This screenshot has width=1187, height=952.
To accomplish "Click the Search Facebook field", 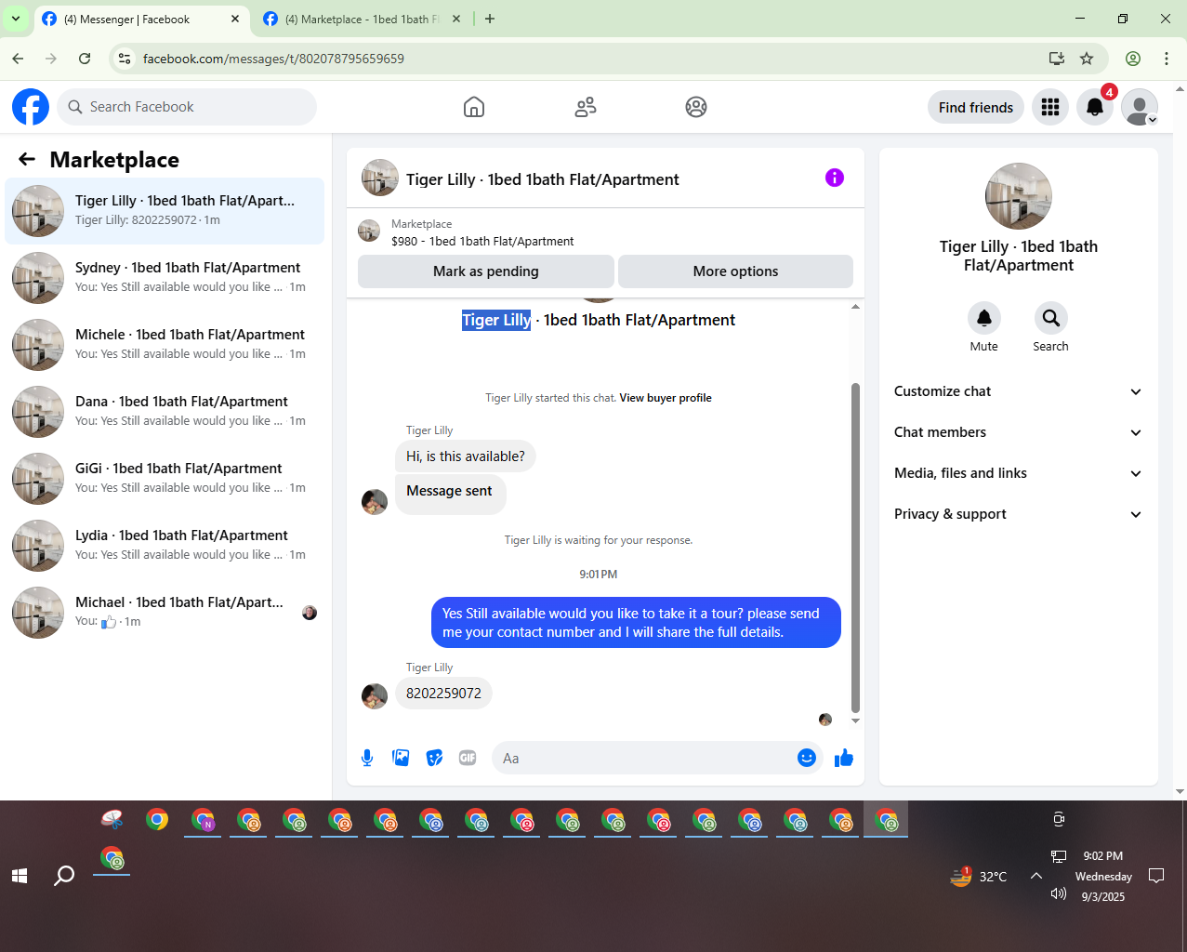I will (187, 107).
